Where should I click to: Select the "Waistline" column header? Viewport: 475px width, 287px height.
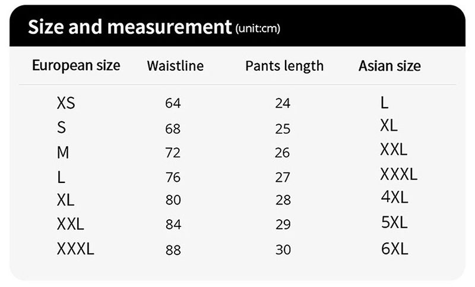(175, 66)
